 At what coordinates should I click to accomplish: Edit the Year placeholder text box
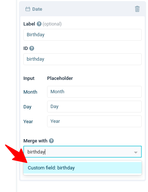tap(94, 121)
